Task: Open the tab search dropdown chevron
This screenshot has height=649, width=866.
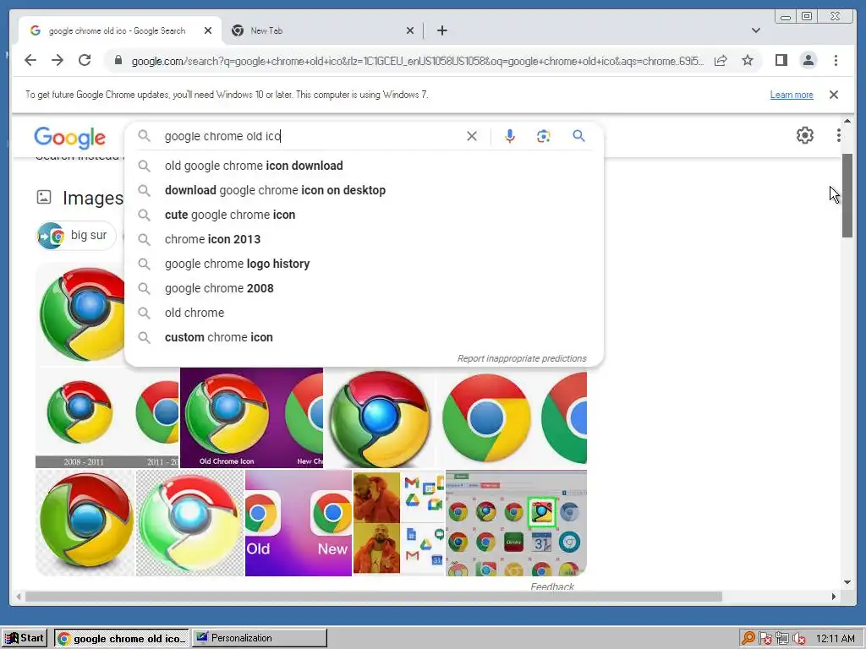Action: coord(755,31)
